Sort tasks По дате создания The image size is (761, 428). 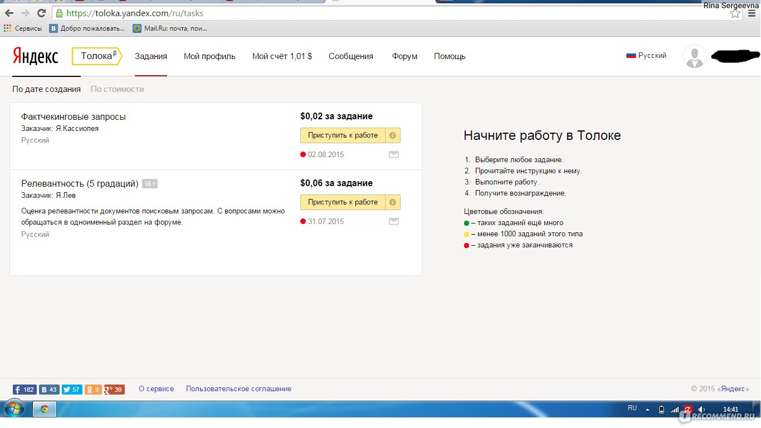pos(46,89)
